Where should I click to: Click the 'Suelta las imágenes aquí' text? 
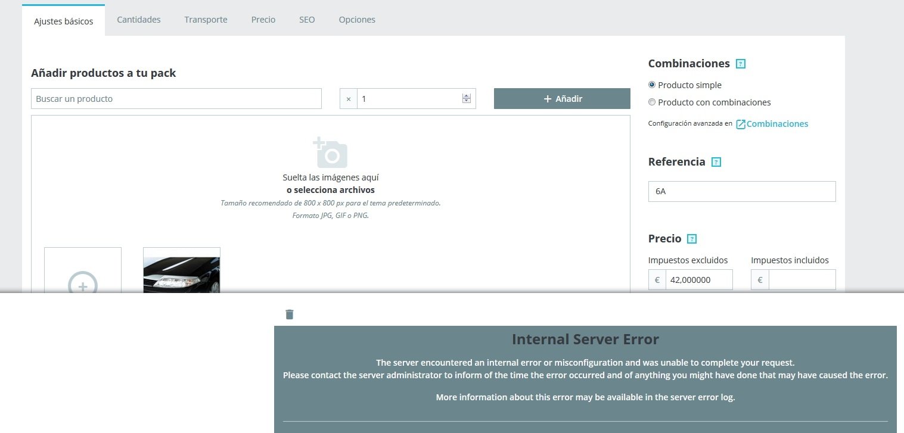coord(331,177)
